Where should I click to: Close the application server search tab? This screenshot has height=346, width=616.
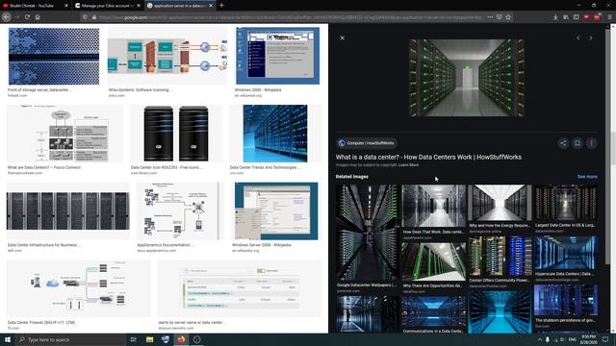point(211,6)
